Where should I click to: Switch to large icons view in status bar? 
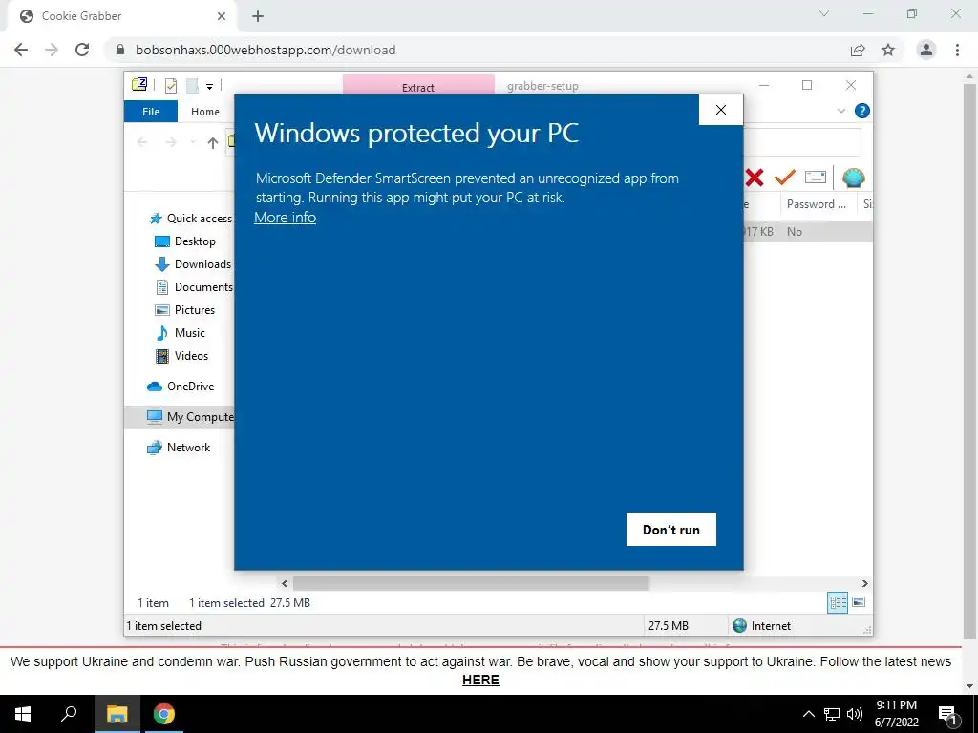point(859,602)
